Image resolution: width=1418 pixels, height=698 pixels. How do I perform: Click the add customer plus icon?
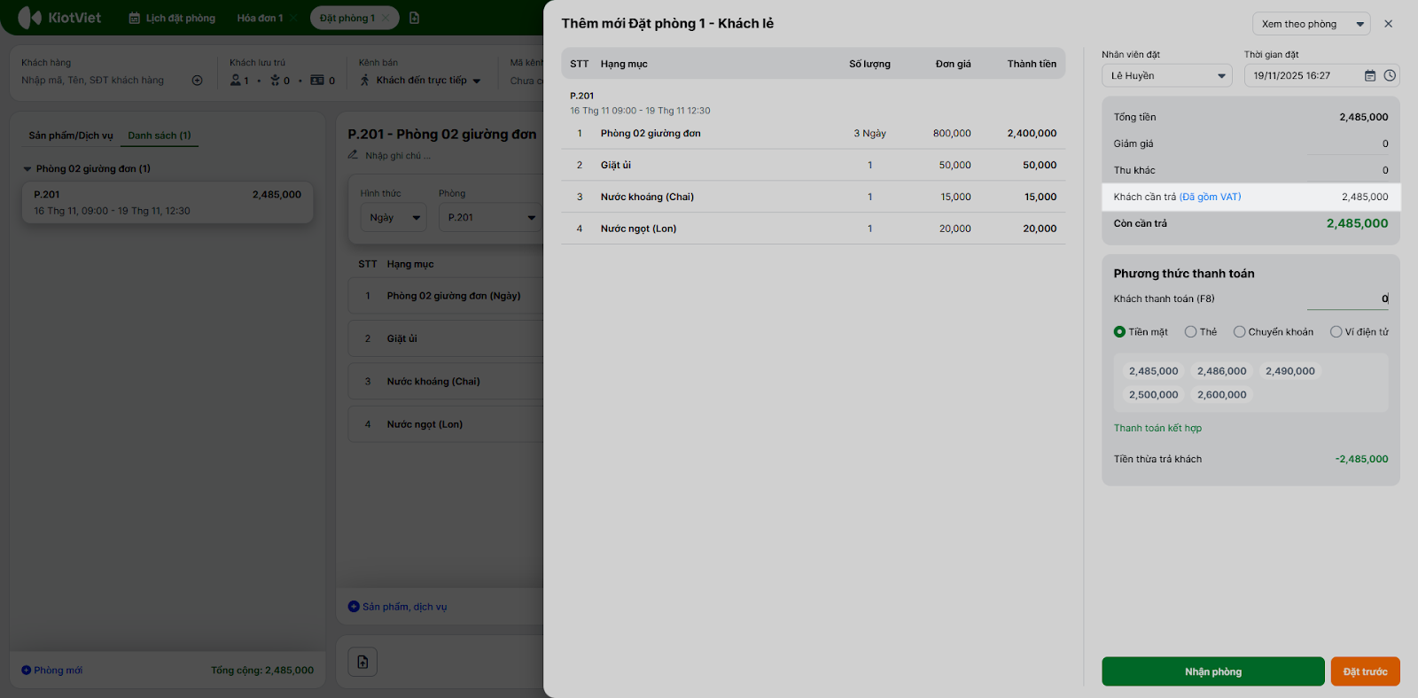point(197,81)
